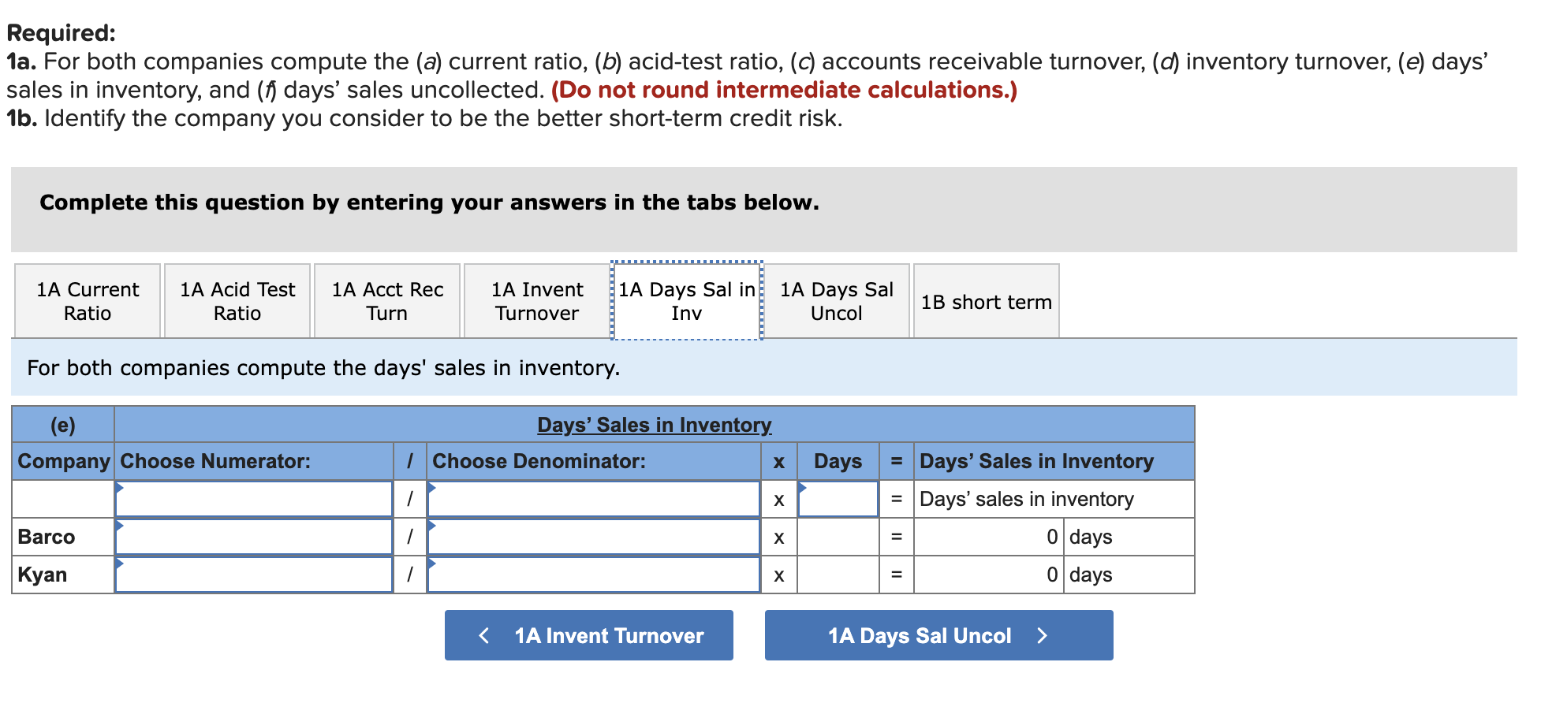
Task: Open the numerator dropdown for Barco
Action: pos(254,537)
